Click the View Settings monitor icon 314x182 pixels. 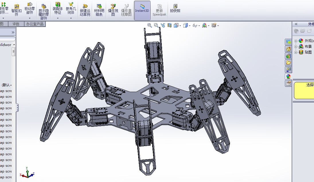tap(214, 25)
